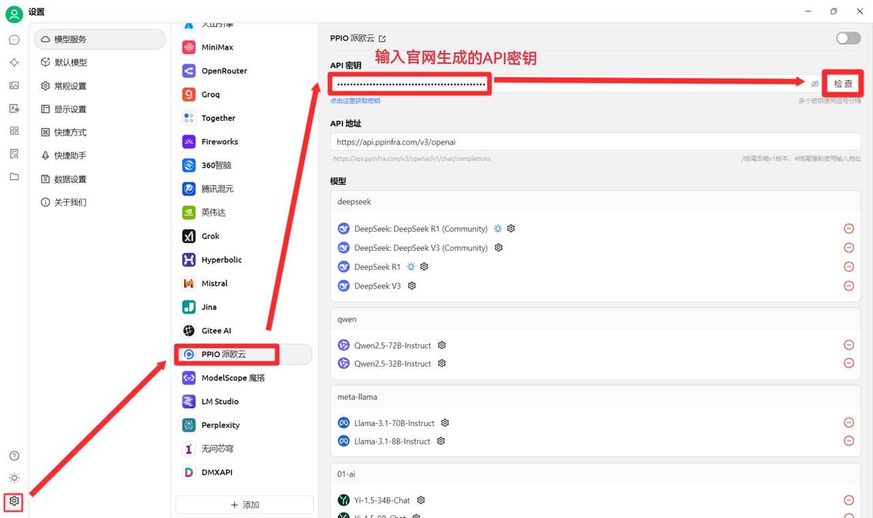The height and width of the screenshot is (518, 873).
Task: Remove the Qwen2.5-32B-Instruct model
Action: [x=849, y=363]
